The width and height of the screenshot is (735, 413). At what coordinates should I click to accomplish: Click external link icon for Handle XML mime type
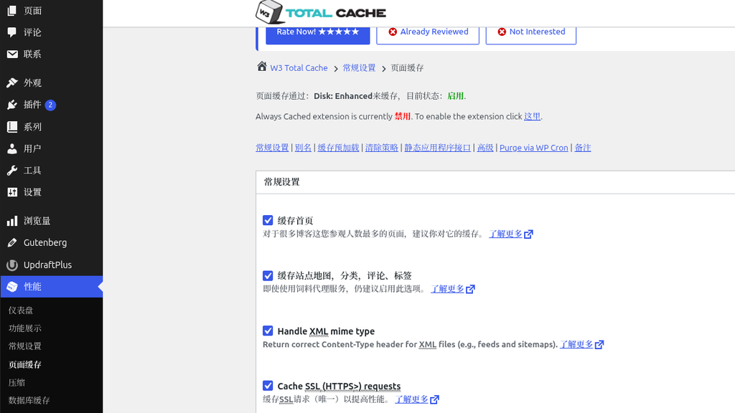point(599,345)
